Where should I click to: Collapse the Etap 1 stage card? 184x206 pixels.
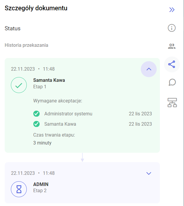[149, 69]
